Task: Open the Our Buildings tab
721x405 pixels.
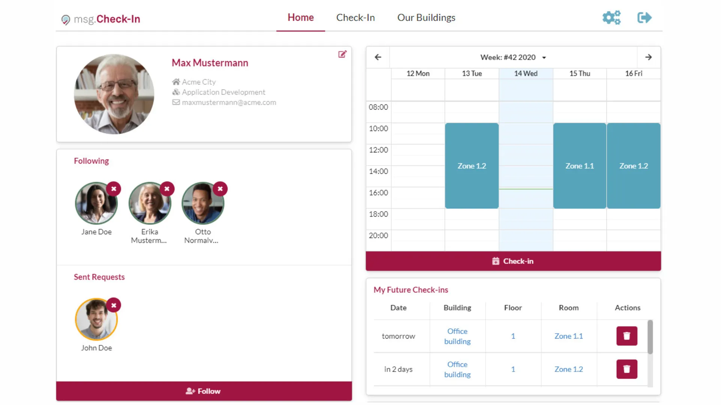Action: [426, 18]
